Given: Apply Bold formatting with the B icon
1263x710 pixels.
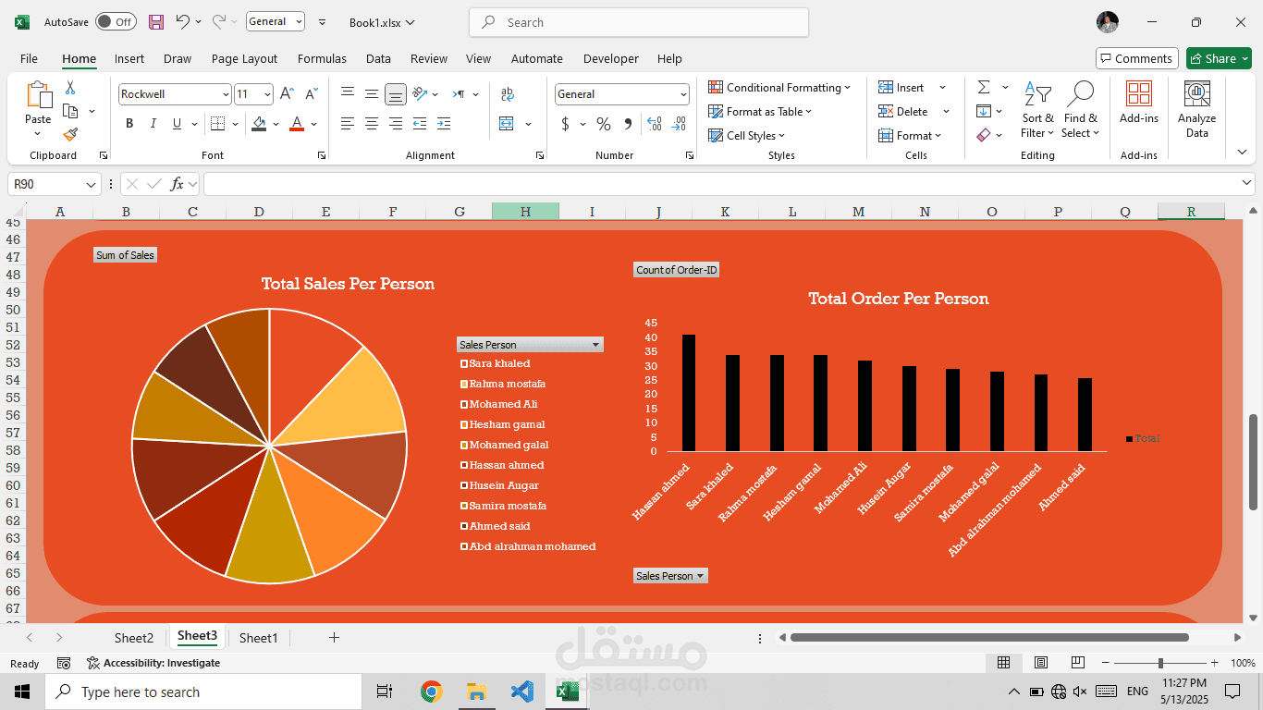Looking at the screenshot, I should [x=129, y=124].
